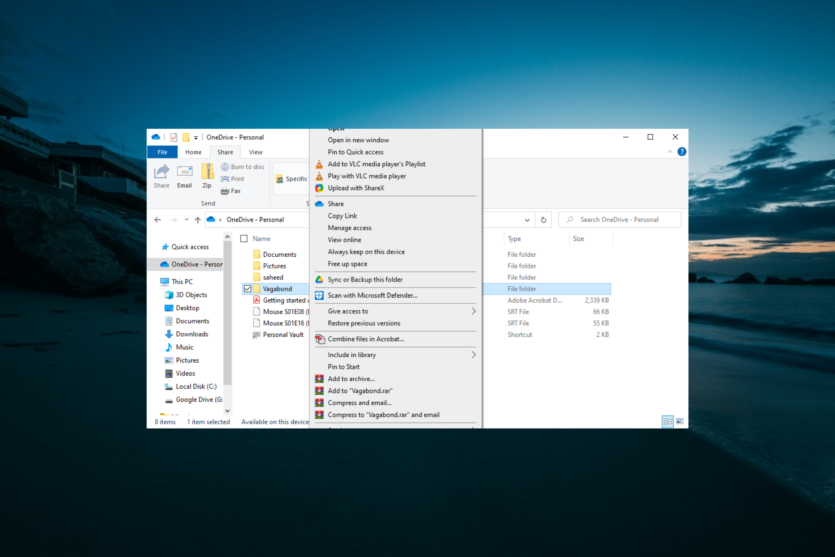Select Scan with Microsoft Defender
This screenshot has width=835, height=557.
click(373, 295)
